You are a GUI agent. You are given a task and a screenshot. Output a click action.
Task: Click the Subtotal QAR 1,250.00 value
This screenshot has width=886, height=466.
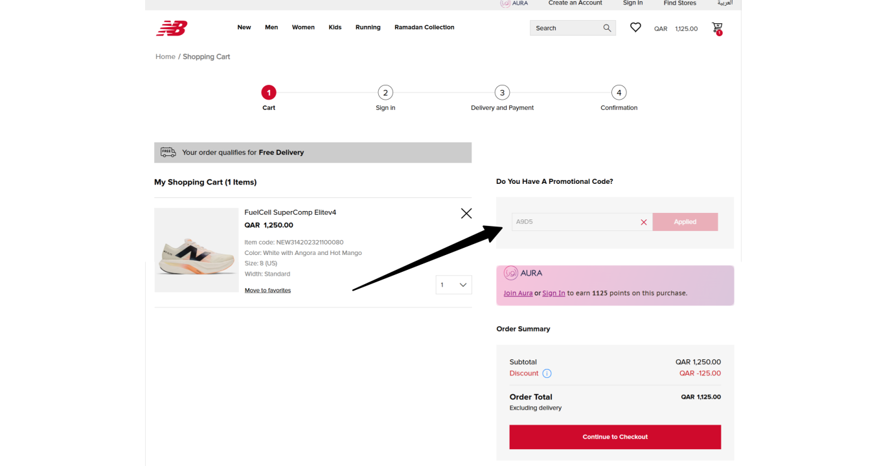[698, 362]
